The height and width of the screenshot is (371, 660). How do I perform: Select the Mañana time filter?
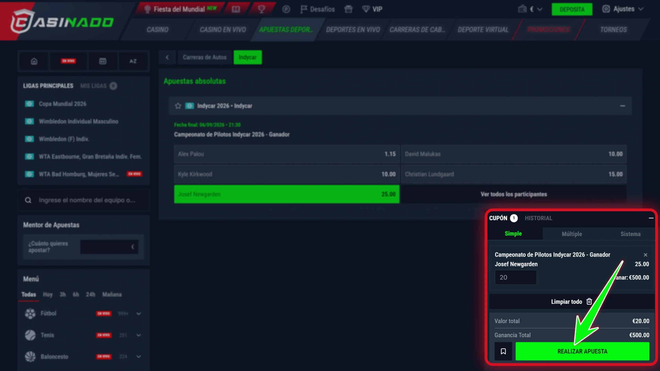(x=112, y=294)
